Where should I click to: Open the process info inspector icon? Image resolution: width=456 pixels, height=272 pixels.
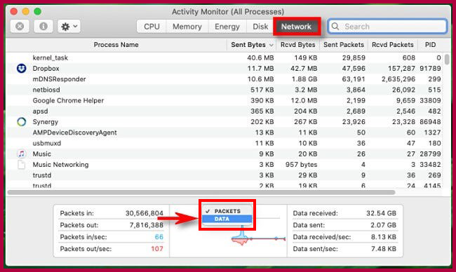coord(43,27)
